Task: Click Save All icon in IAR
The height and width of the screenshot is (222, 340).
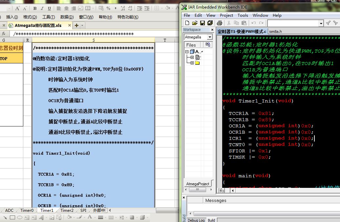Action: click(210, 23)
